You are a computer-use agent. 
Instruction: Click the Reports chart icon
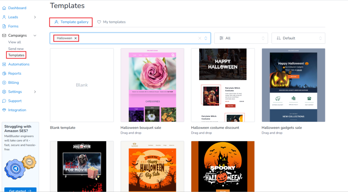click(x=4, y=73)
